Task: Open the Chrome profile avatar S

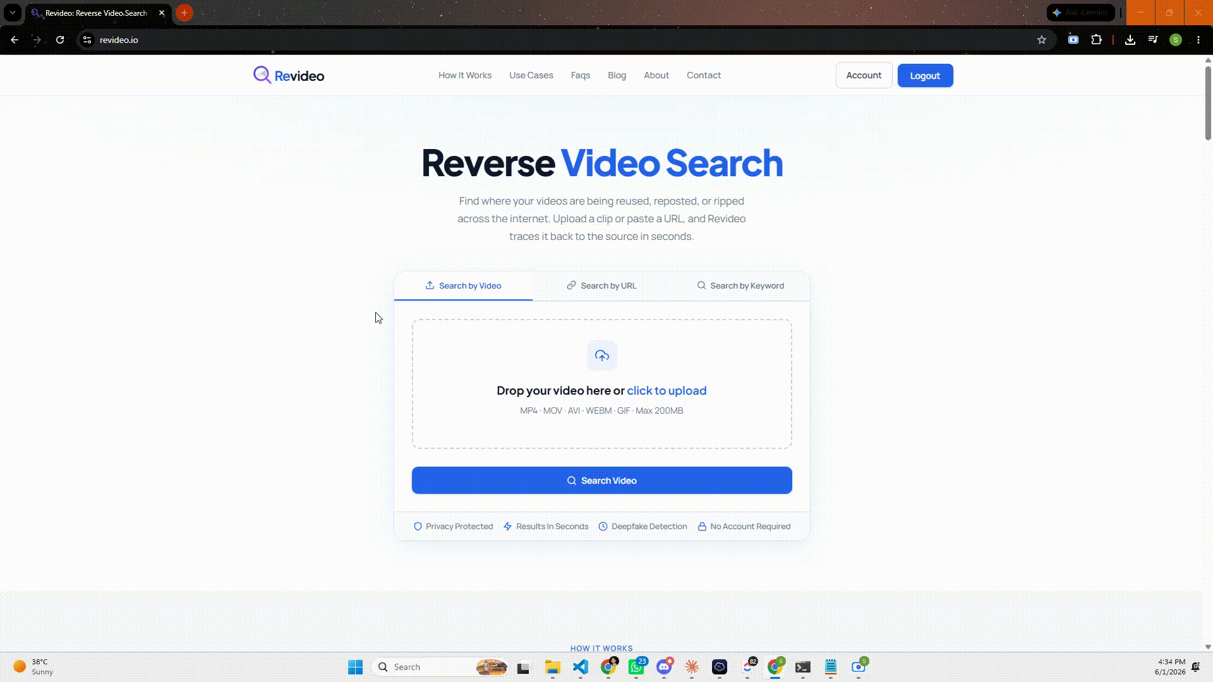Action: 1176,40
